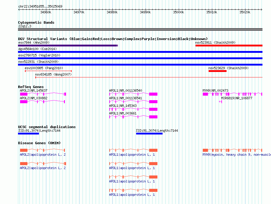This screenshot has height=204, width=271.
Task: Click the esv7844 (Ahn2009) label text
Action: click(x=34, y=42)
